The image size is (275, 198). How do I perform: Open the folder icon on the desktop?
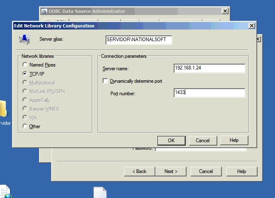click(x=3, y=109)
